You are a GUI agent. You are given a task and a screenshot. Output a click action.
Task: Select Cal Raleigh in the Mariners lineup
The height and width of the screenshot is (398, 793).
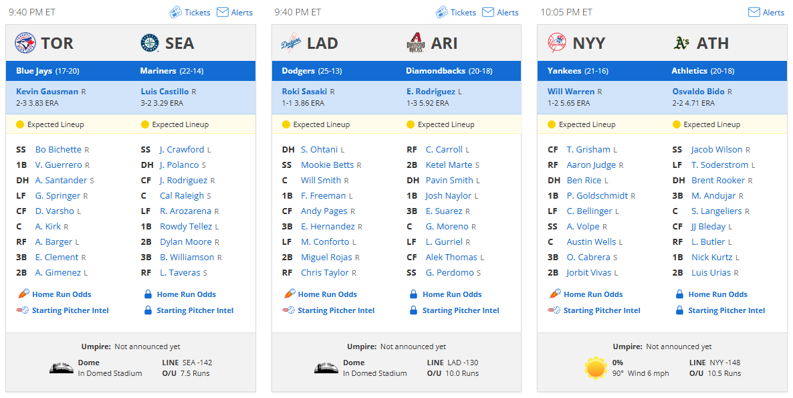point(182,196)
